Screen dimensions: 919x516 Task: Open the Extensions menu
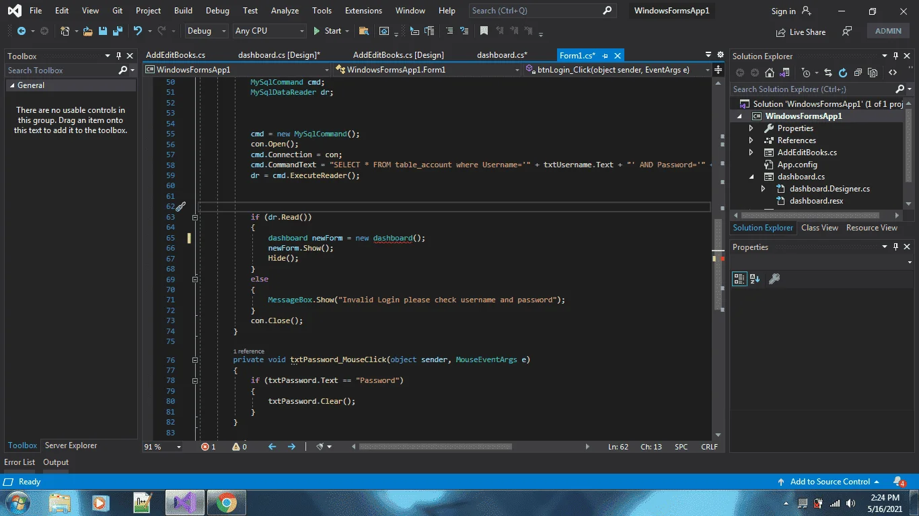pos(363,11)
